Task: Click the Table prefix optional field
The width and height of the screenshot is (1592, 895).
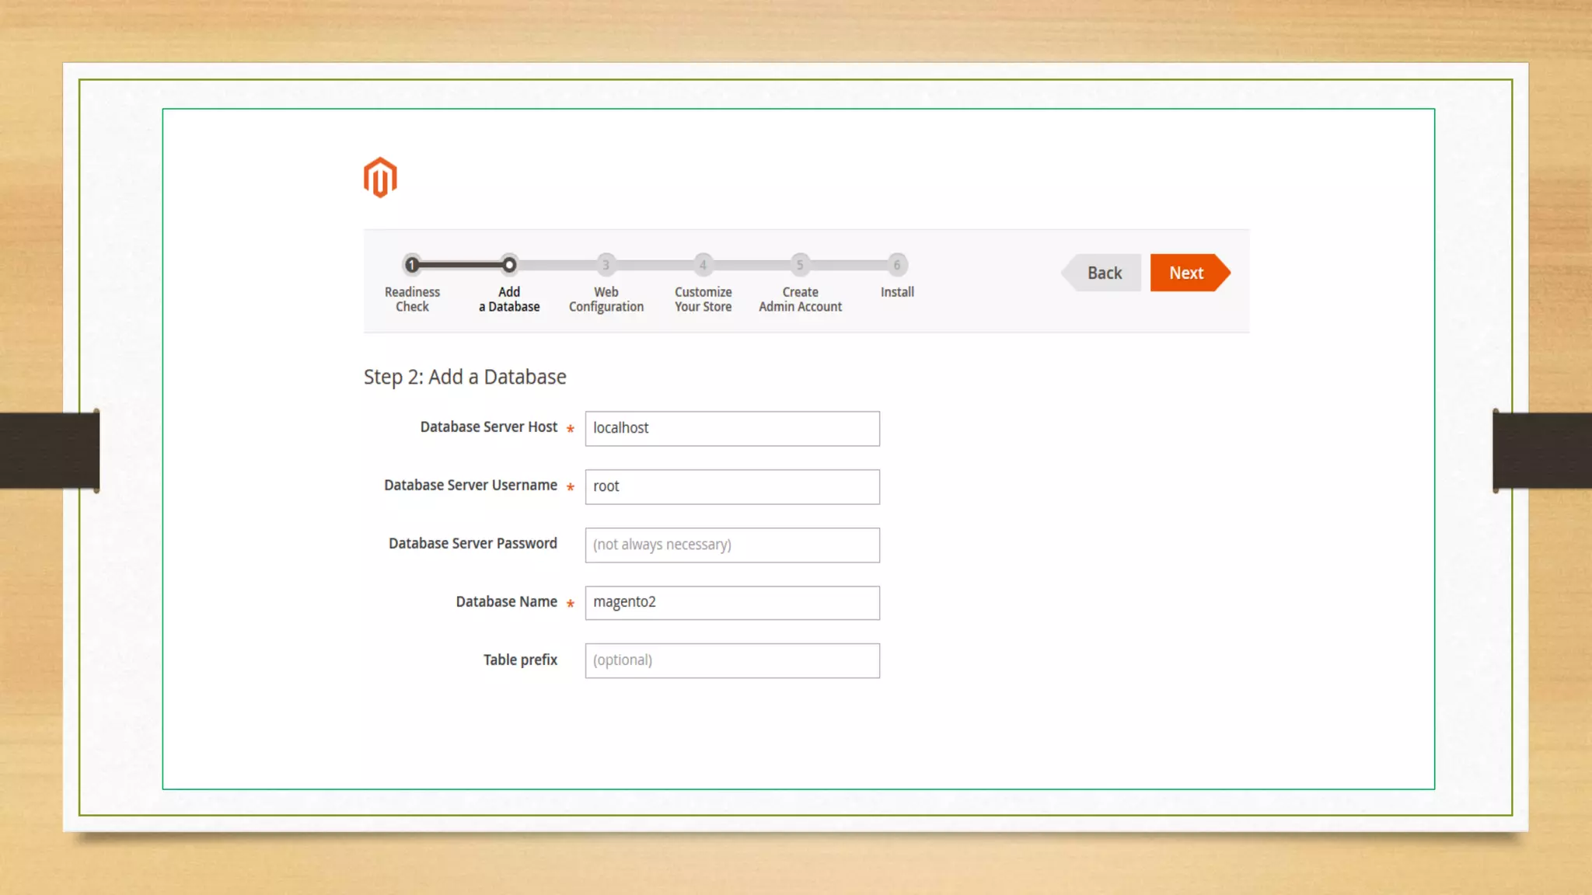Action: [731, 660]
